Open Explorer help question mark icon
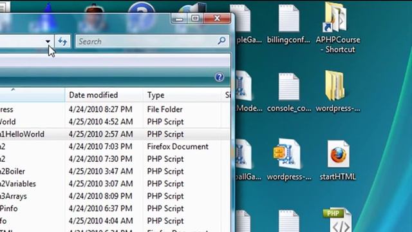Viewport: 412px width, 232px height. 220,77
